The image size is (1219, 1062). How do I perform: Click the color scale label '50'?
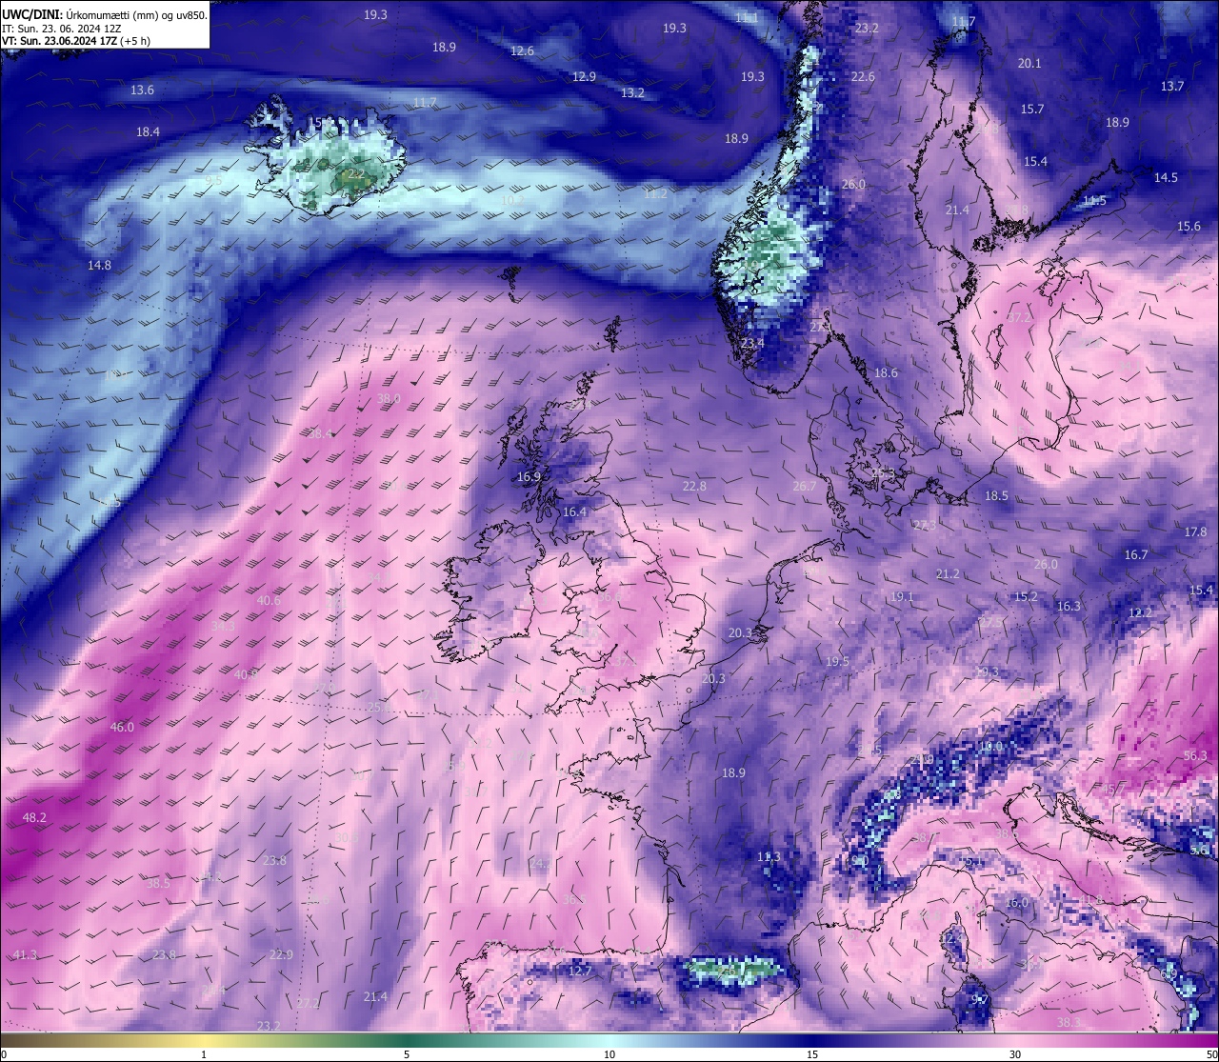pos(1211,1054)
